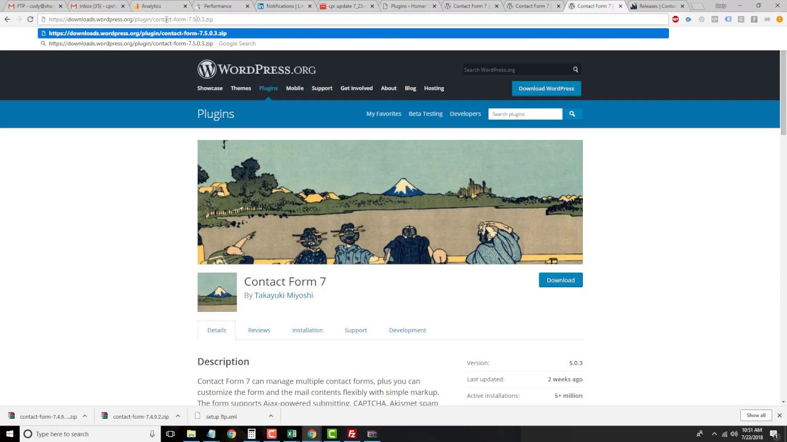The width and height of the screenshot is (787, 442).
Task: Open author Takayuki Miyoshi link
Action: tap(283, 295)
